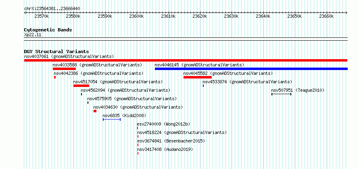Viewport: 359px width, 169px height.
Task: Click the nsv4037061 variant label
Action: [69, 56]
